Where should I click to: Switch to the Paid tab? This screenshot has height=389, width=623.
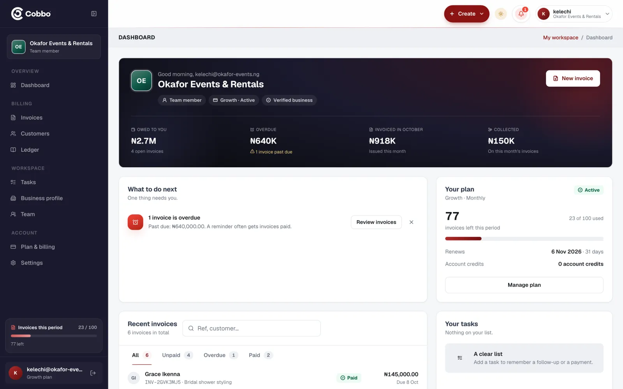261,355
